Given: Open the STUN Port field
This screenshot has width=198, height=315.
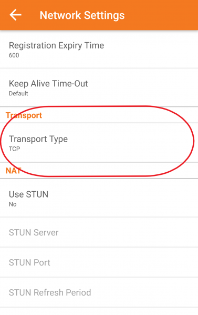Looking at the screenshot, I should pos(99,262).
